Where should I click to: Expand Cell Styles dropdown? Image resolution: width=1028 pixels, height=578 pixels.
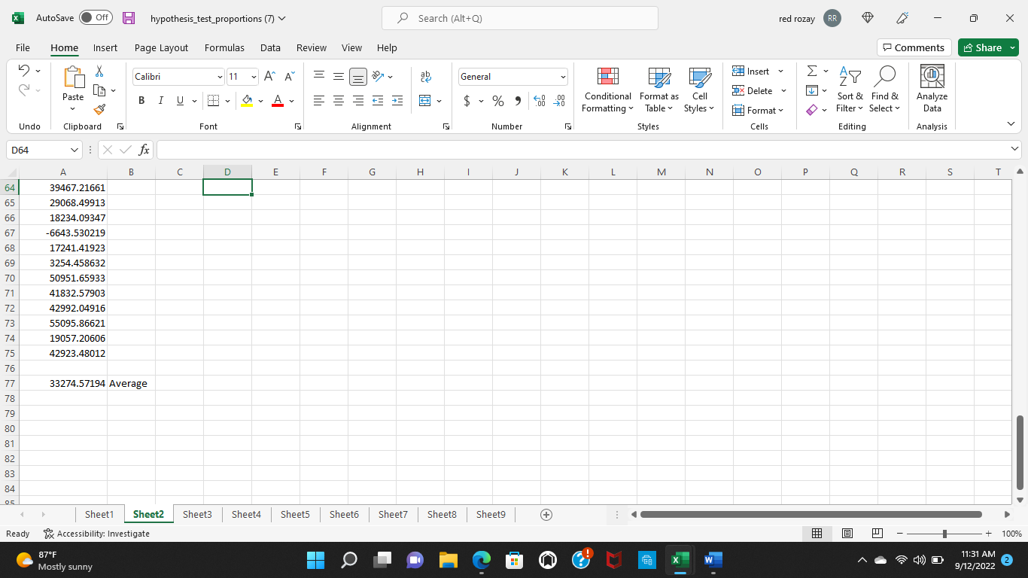(700, 90)
